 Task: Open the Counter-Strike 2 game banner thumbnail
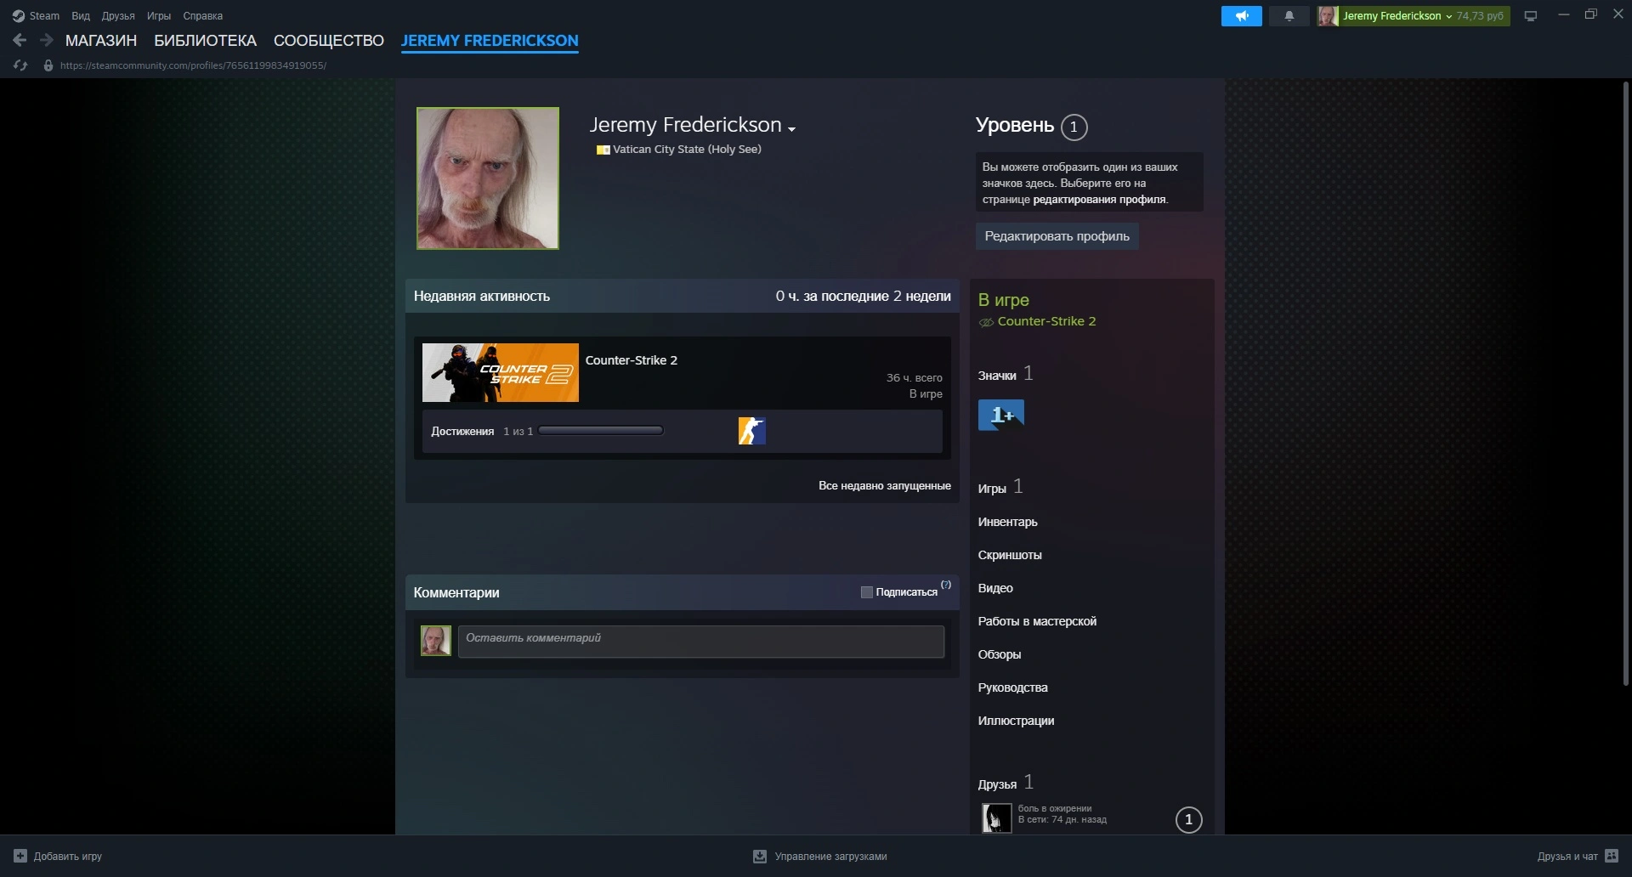[500, 373]
